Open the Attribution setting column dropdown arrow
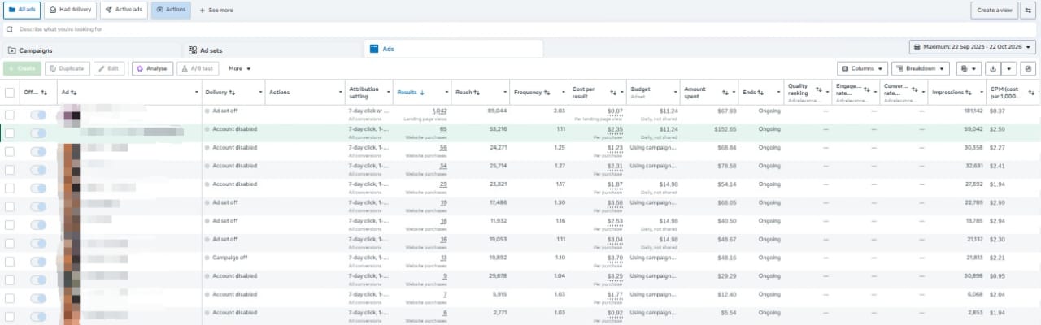 [x=387, y=93]
